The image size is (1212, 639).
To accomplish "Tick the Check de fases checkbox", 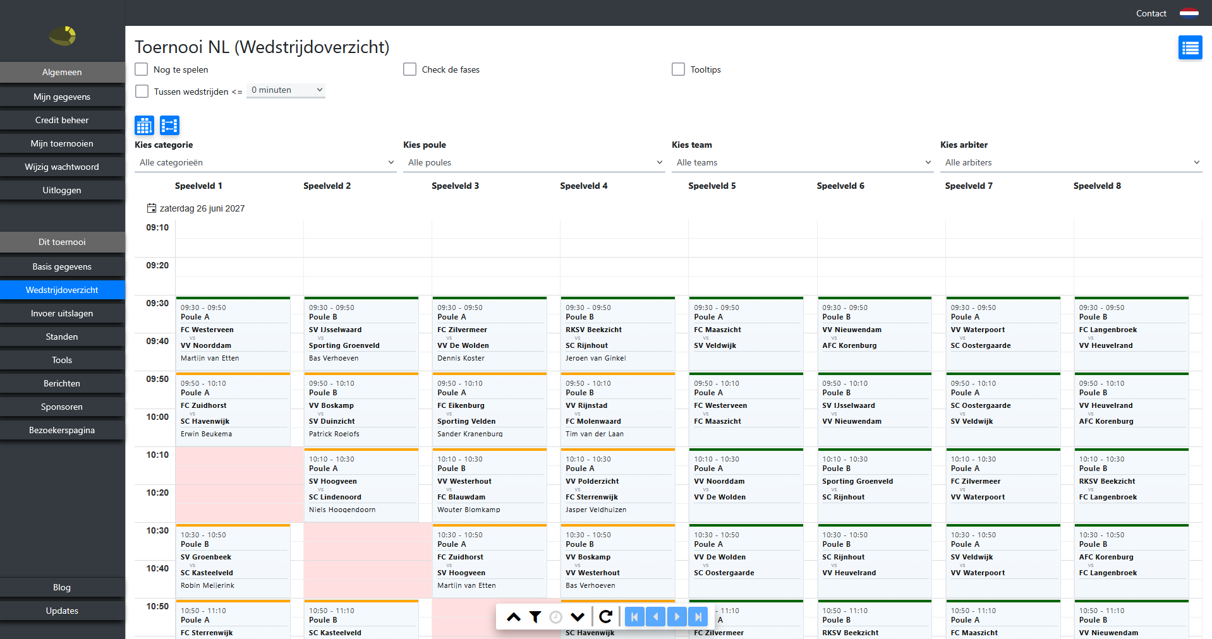I will coord(410,69).
